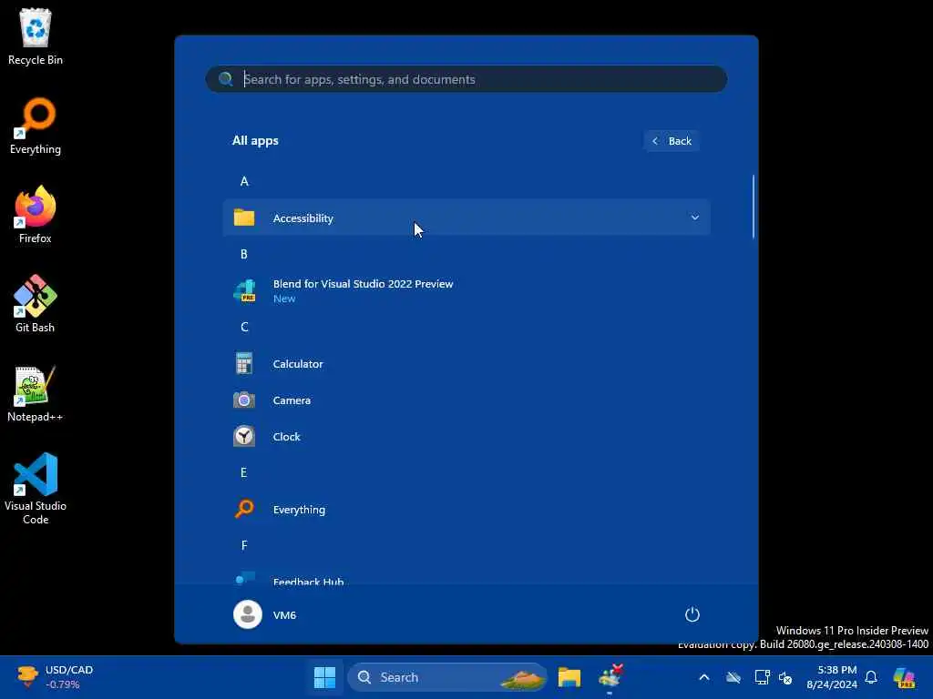Jump to letter F header
The height and width of the screenshot is (699, 933).
point(244,545)
